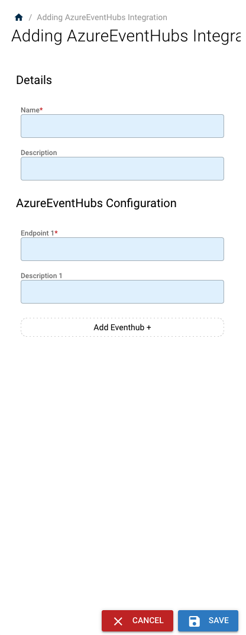The height and width of the screenshot is (635, 246).
Task: Go to the home page icon
Action: point(18,17)
